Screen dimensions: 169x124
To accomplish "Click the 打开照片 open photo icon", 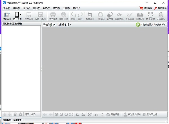I will 7,15.
